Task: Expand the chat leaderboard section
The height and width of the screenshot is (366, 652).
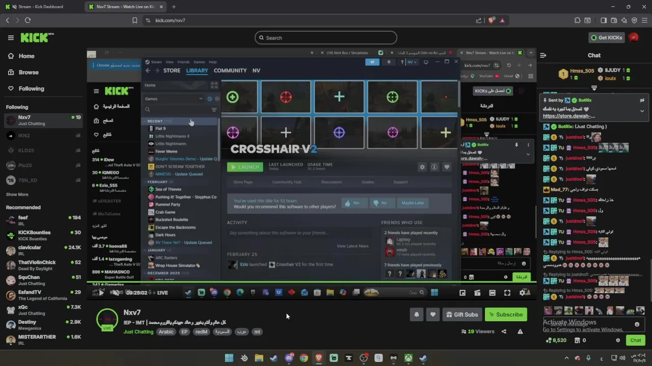Action: [x=594, y=88]
